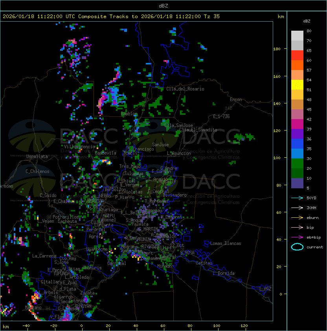The height and width of the screenshot is (331, 327).
Task: Click the yellow eburn arrow in legend
Action: [x=297, y=218]
